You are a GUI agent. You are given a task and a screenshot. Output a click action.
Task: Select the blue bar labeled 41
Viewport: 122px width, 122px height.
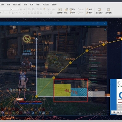(79, 92)
